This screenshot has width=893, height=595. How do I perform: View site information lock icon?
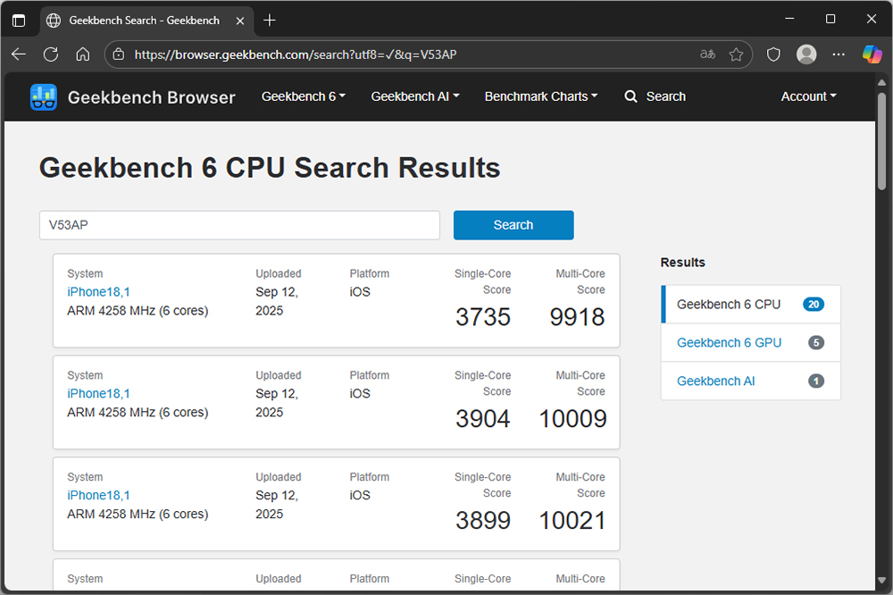tap(119, 54)
